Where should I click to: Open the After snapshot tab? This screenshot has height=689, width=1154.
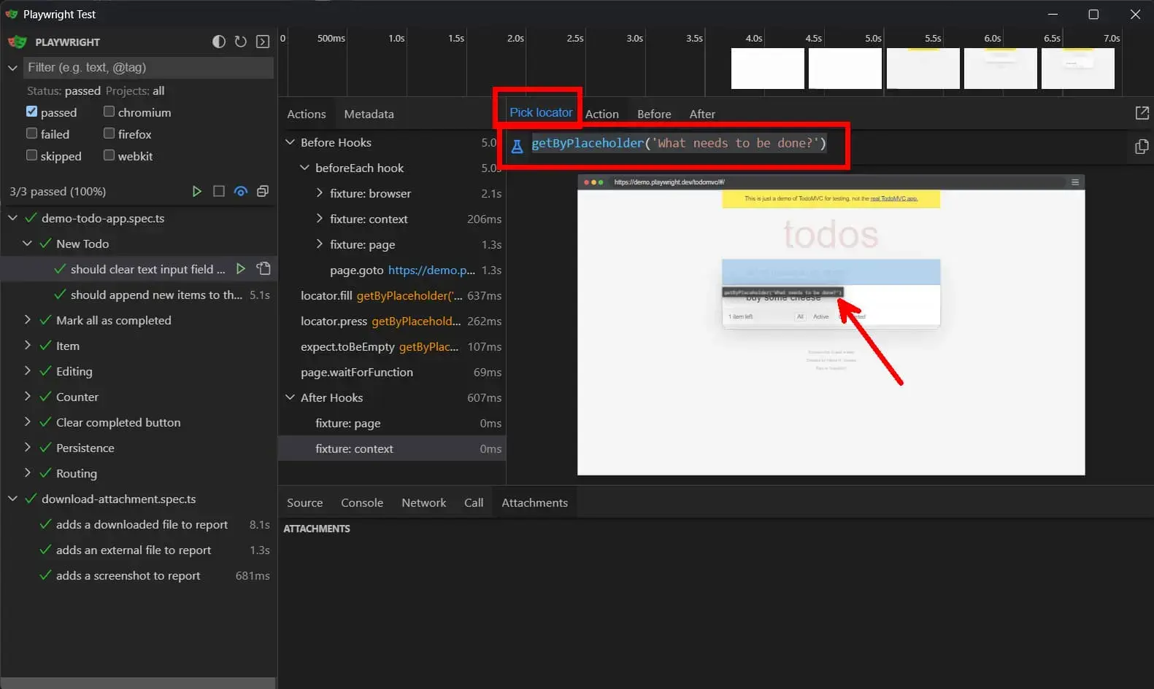pyautogui.click(x=702, y=114)
